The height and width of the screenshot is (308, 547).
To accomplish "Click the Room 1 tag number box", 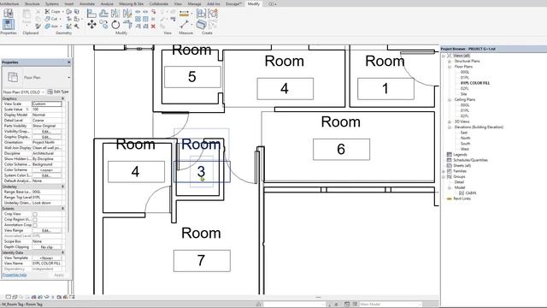I will 385,89.
